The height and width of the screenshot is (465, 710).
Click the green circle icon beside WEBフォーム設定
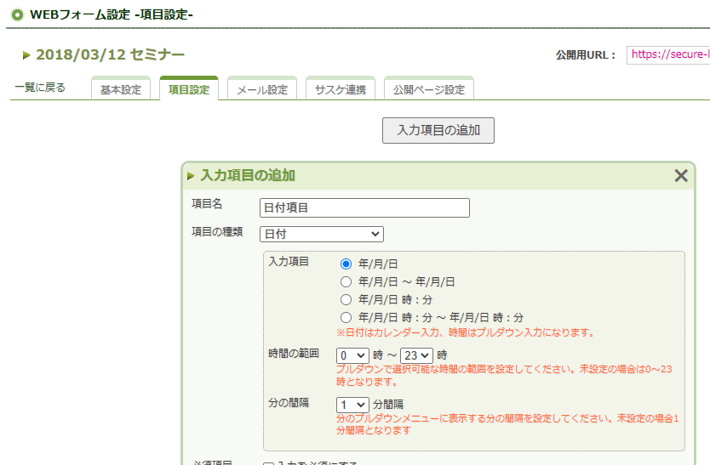[17, 14]
